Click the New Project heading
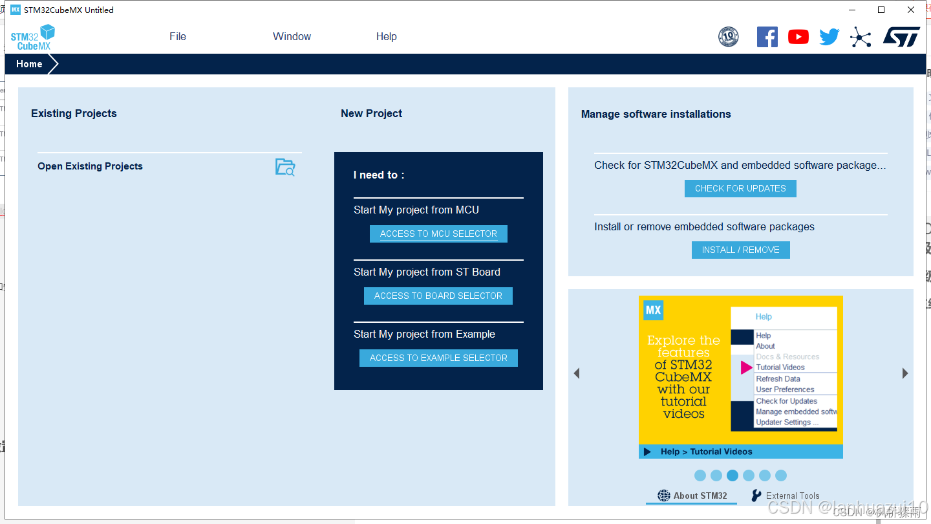The width and height of the screenshot is (931, 524). click(x=371, y=113)
